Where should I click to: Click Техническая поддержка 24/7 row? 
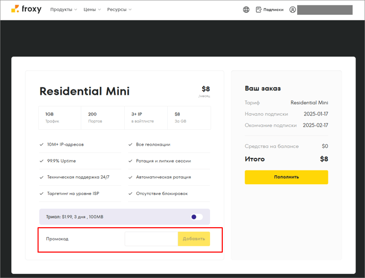(x=80, y=177)
